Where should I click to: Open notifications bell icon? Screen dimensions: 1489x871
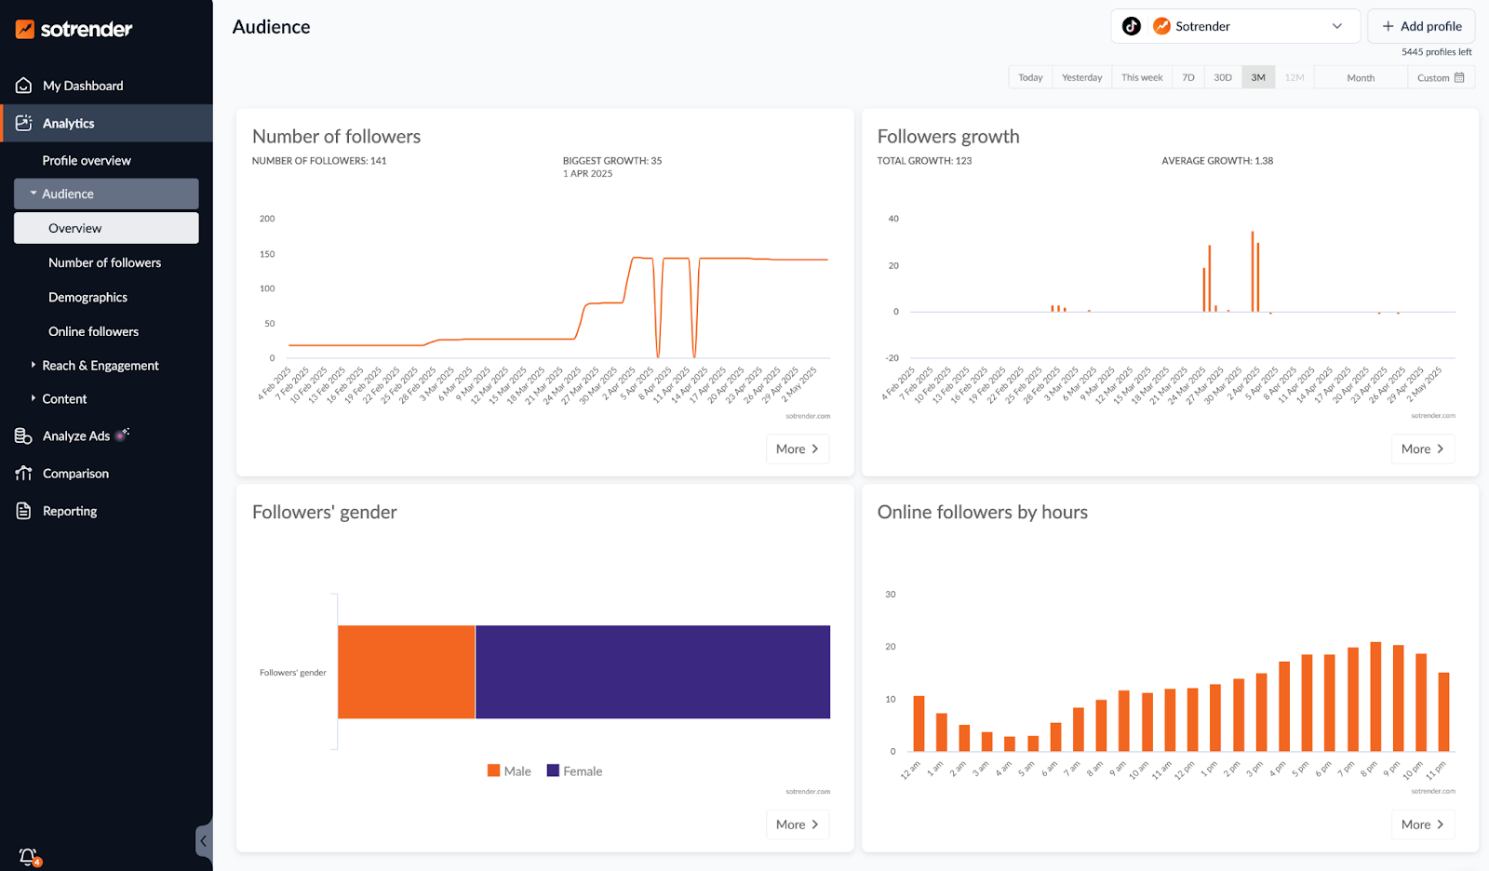point(28,855)
